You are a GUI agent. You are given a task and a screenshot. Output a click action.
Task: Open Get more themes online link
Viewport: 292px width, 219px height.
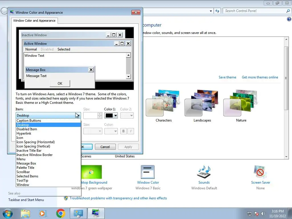pos(260,77)
